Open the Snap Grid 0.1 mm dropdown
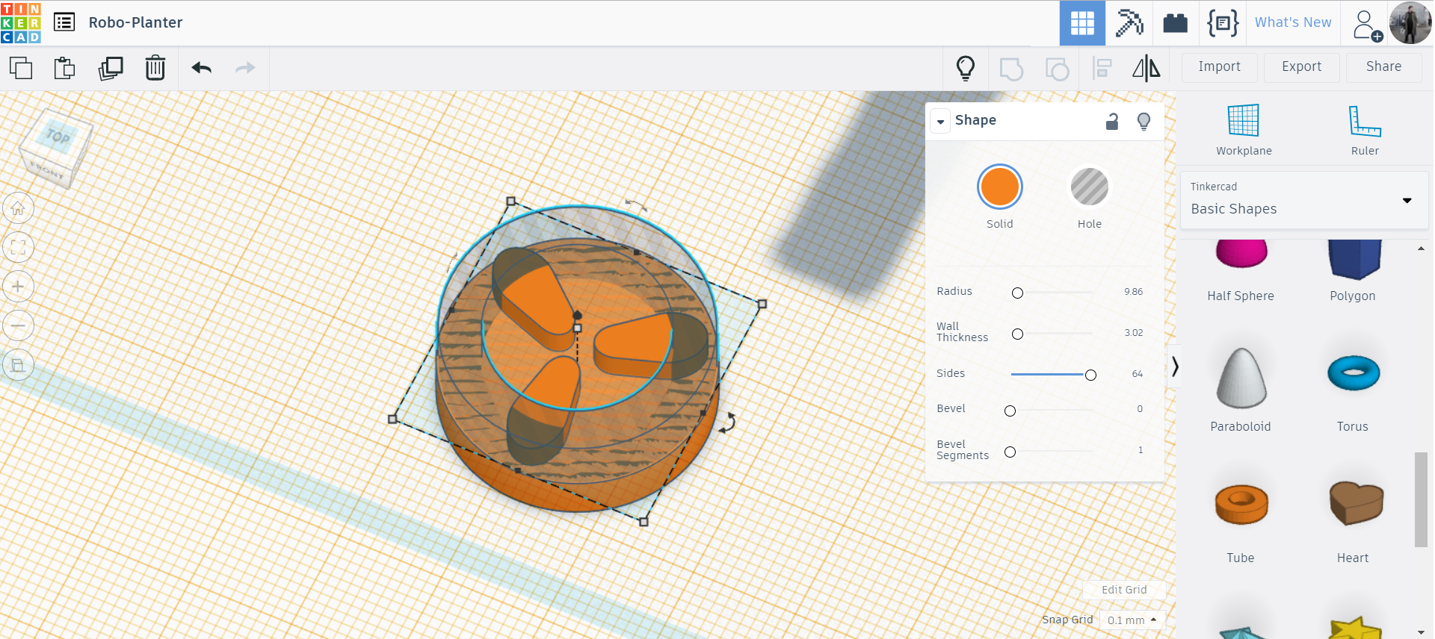This screenshot has width=1435, height=639. [x=1132, y=620]
